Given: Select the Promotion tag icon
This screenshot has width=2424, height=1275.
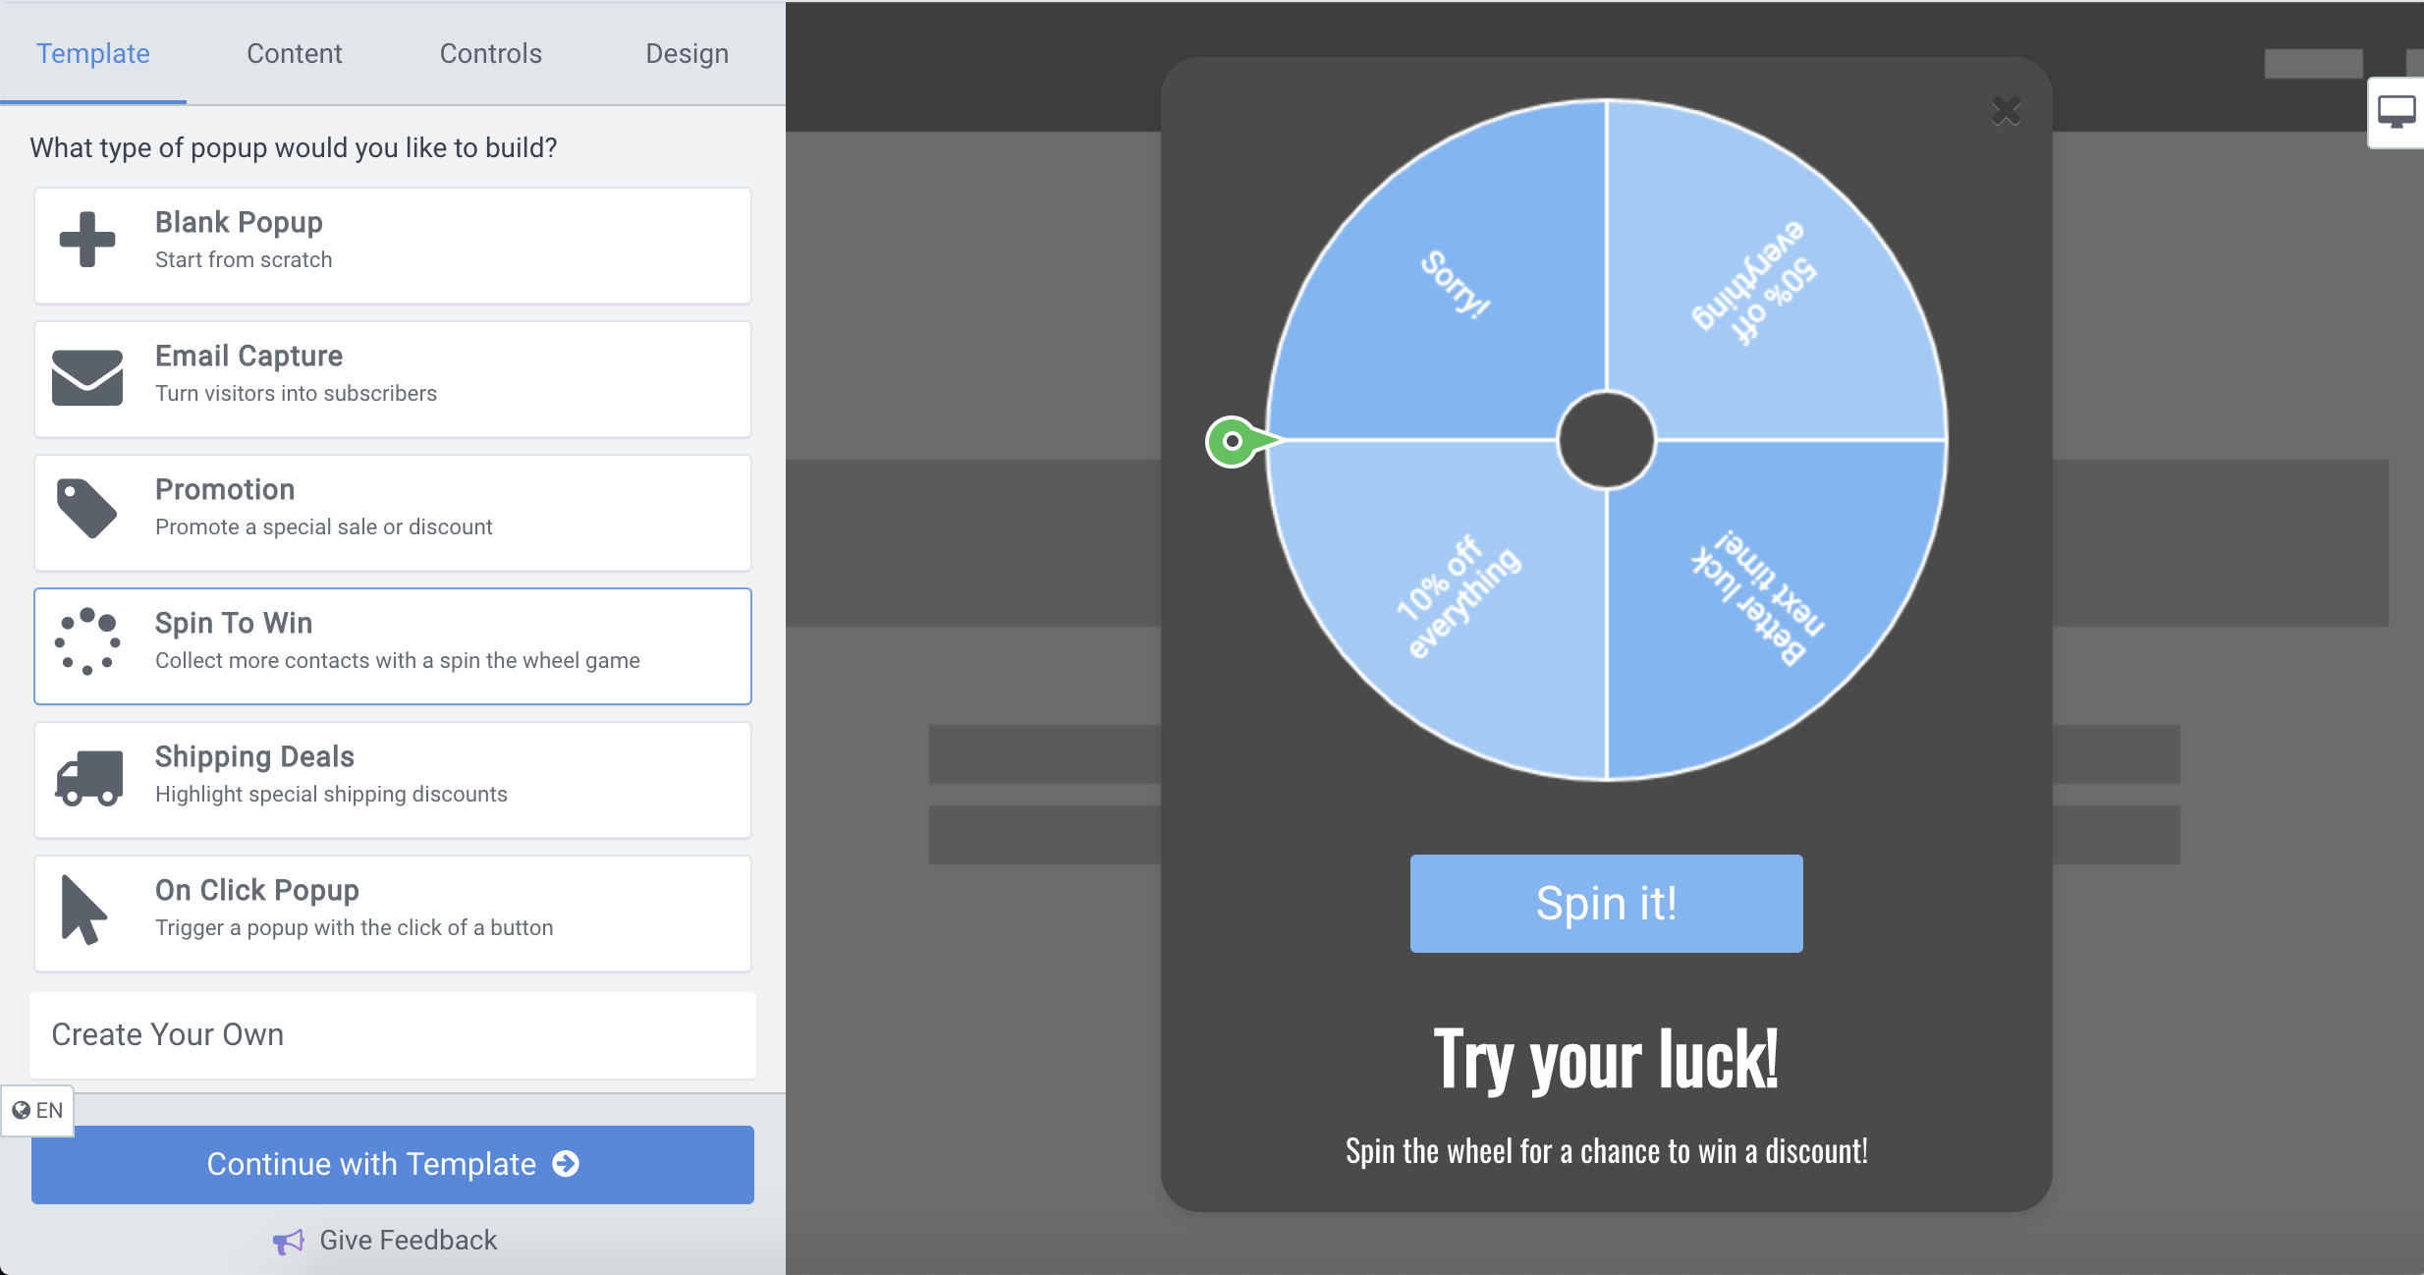Looking at the screenshot, I should click(86, 507).
